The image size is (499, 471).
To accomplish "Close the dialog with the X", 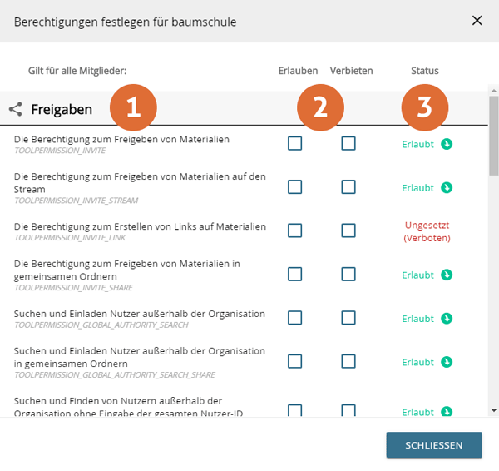I will tap(477, 21).
